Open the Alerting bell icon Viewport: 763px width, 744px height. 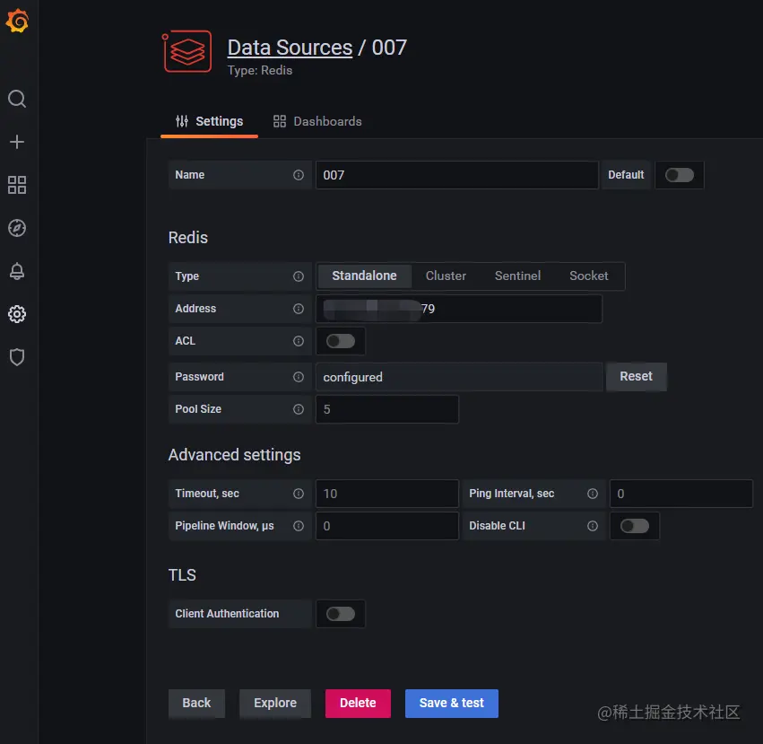point(17,271)
